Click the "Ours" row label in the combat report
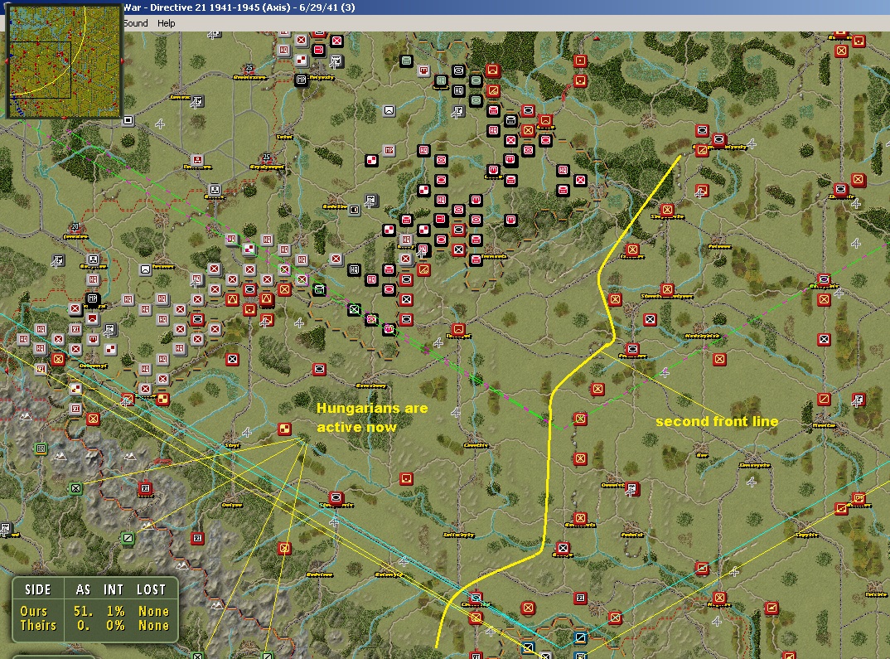Screen dimensions: 890x659 (x=33, y=611)
